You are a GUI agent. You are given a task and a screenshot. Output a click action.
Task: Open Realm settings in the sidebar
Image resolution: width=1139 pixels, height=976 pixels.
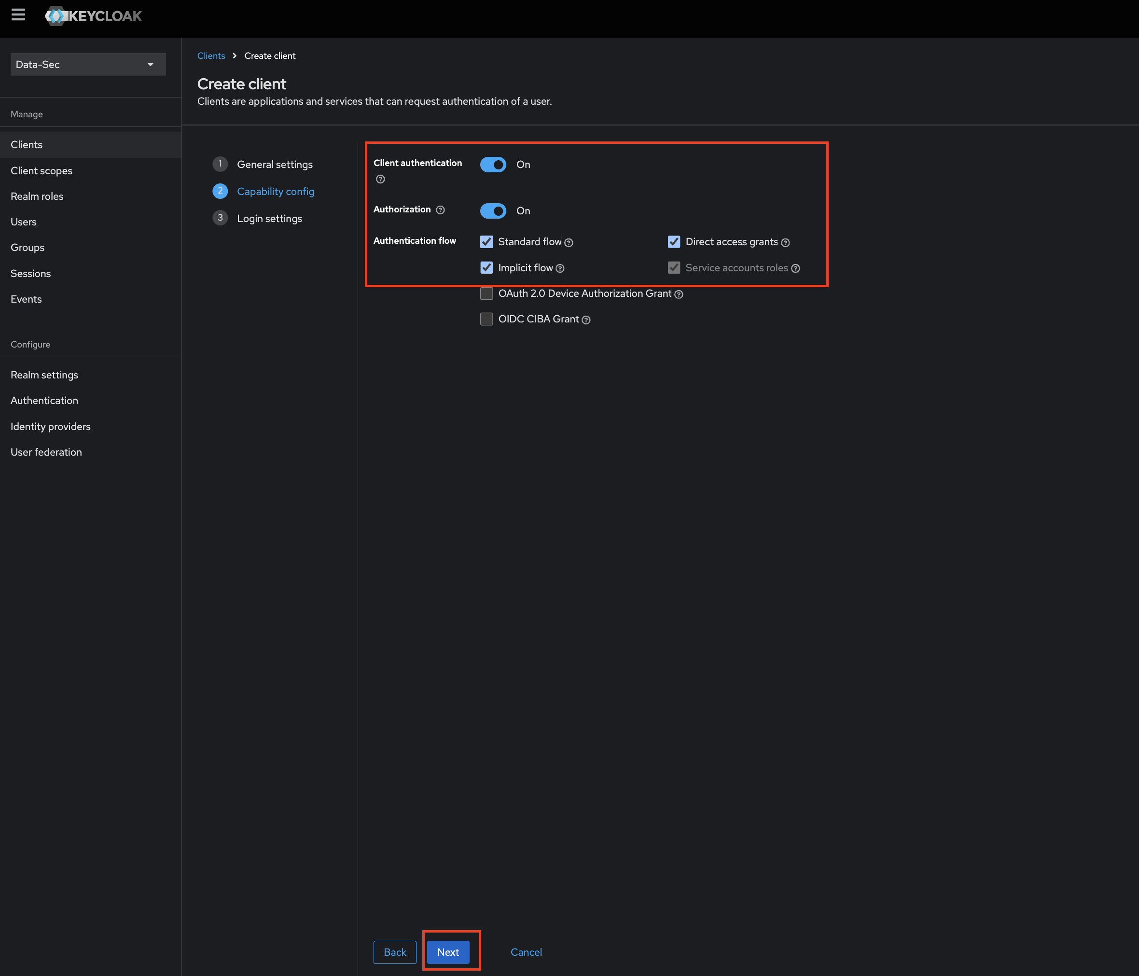[x=44, y=375]
